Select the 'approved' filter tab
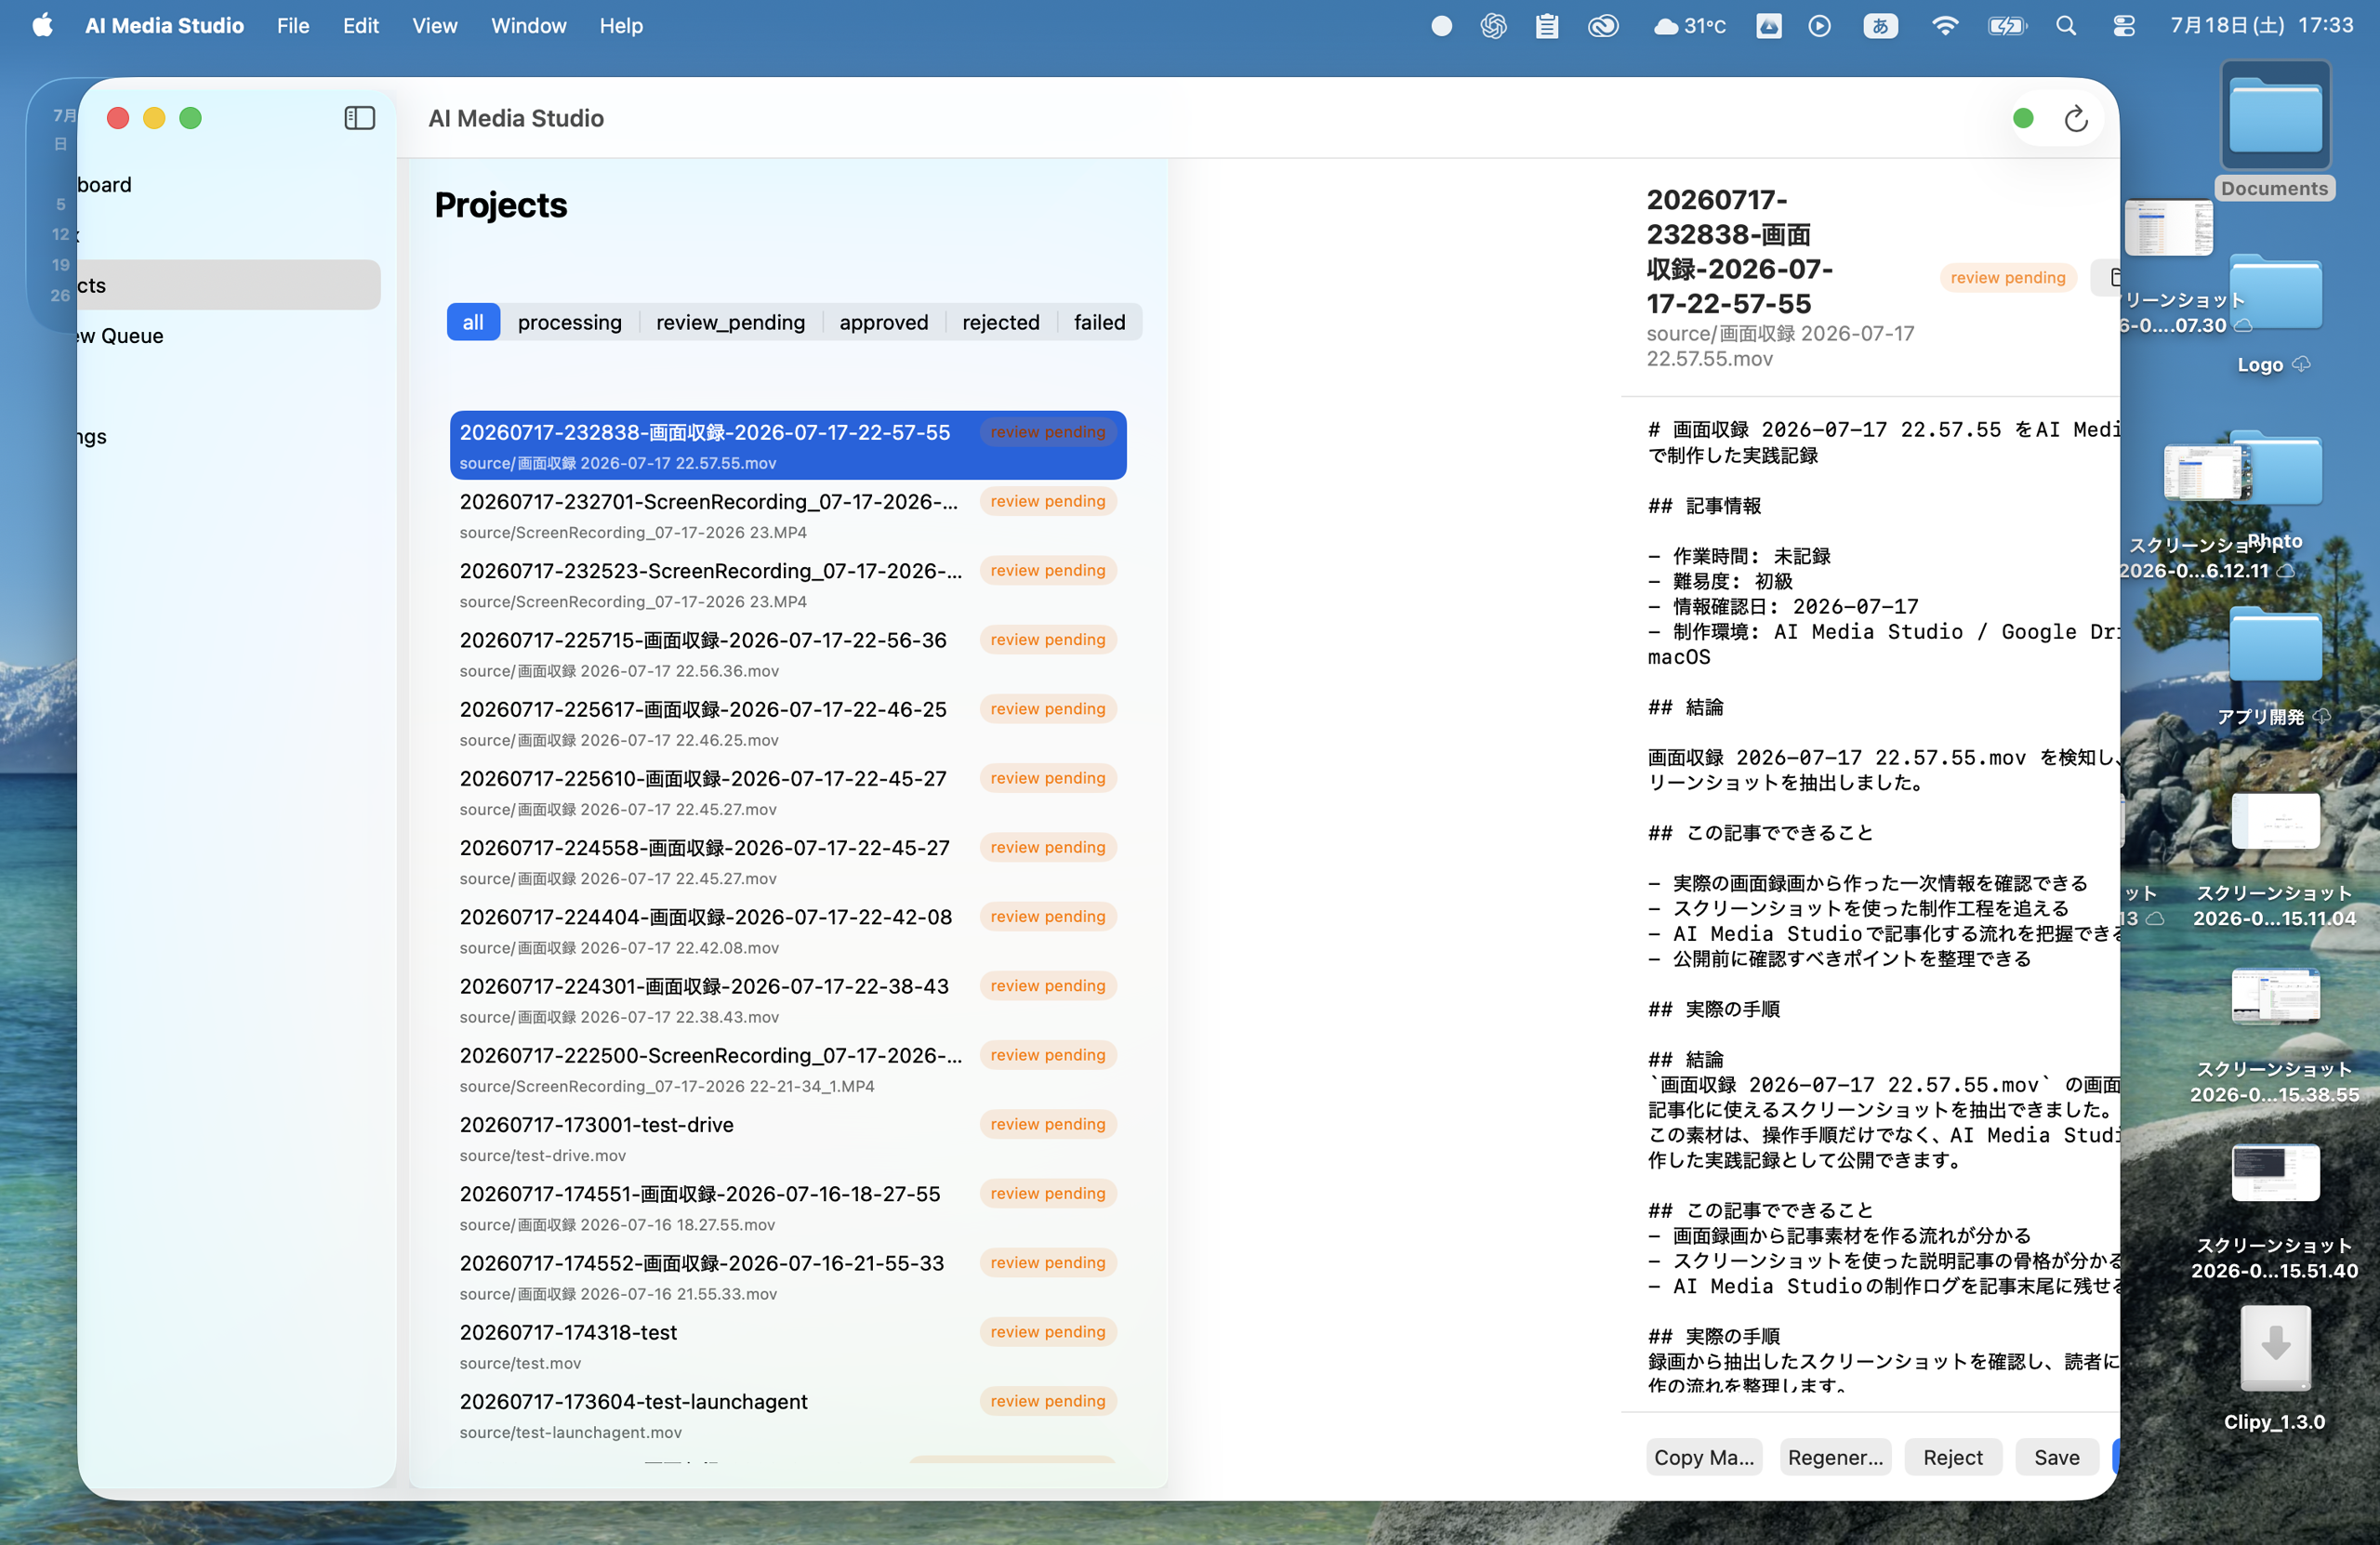 coord(884,322)
